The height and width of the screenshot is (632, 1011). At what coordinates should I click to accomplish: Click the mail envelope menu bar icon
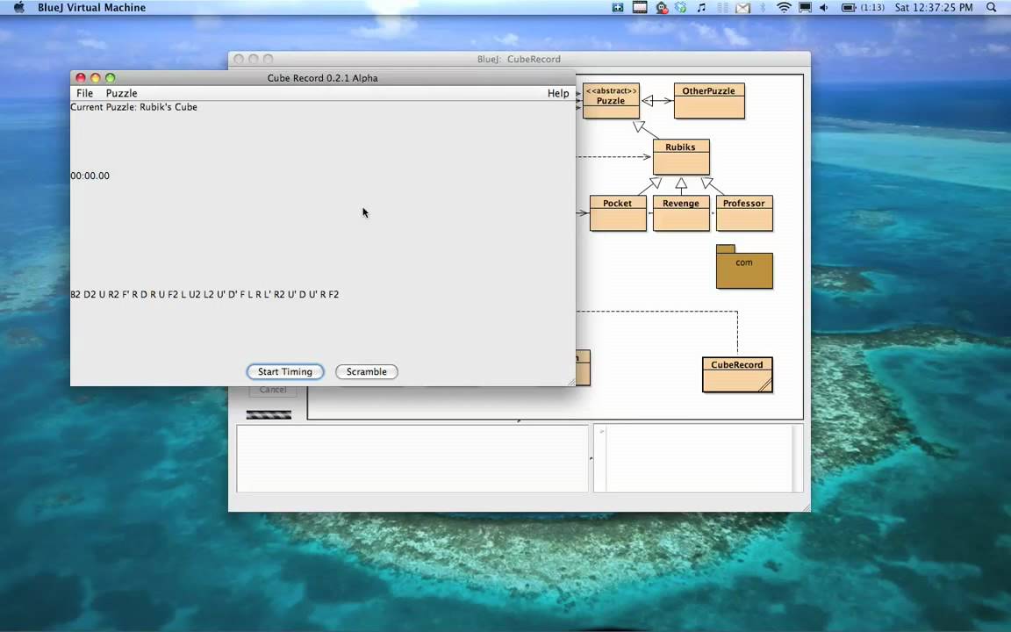coord(742,8)
